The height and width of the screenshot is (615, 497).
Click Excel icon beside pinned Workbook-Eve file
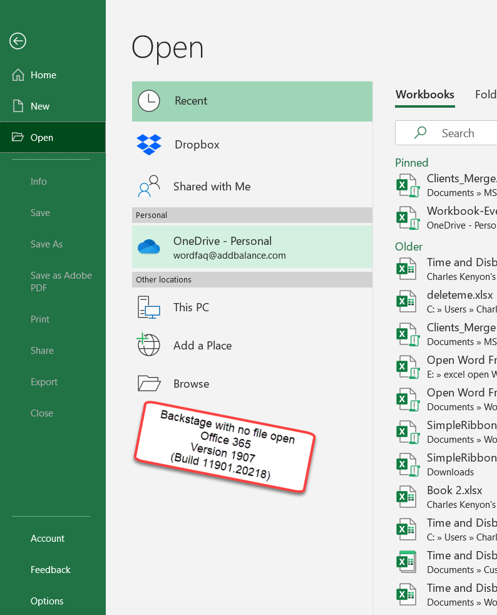407,218
